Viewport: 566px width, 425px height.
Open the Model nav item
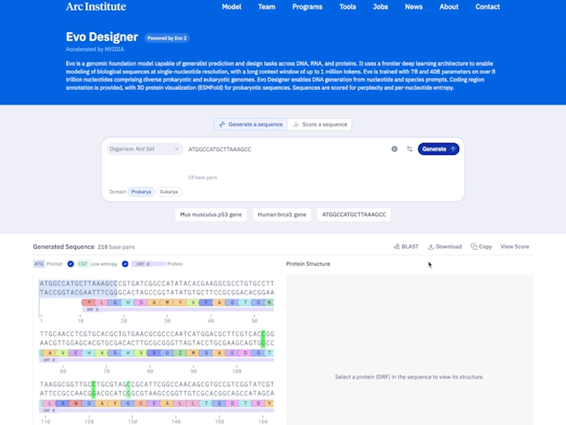(x=231, y=7)
